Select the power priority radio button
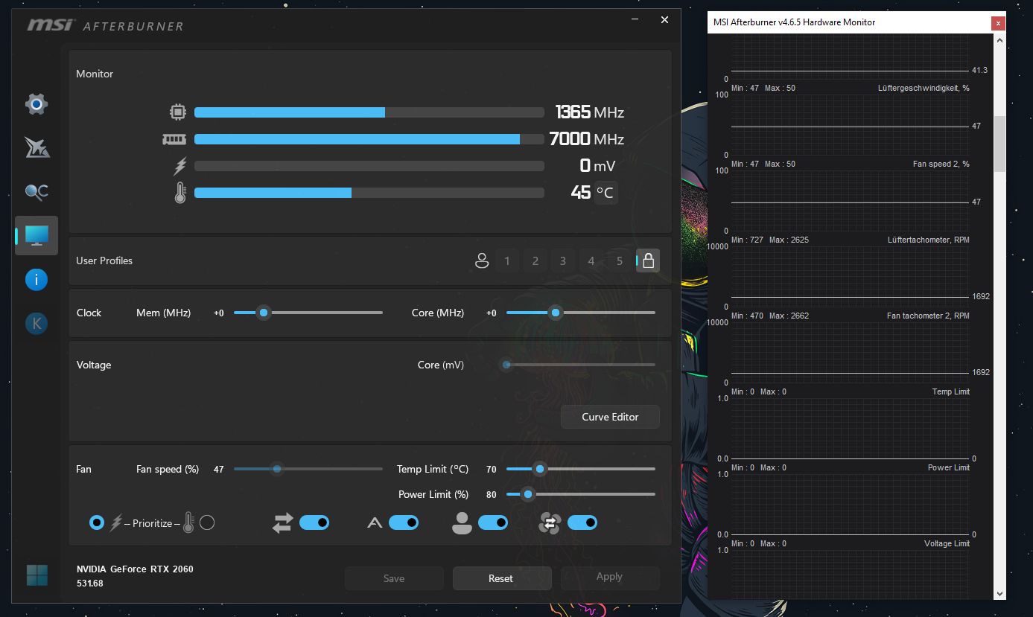This screenshot has width=1033, height=617. [x=97, y=522]
